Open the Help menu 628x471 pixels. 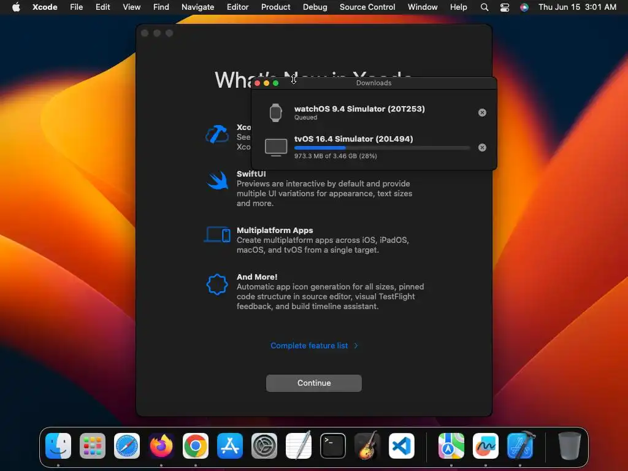(x=458, y=7)
